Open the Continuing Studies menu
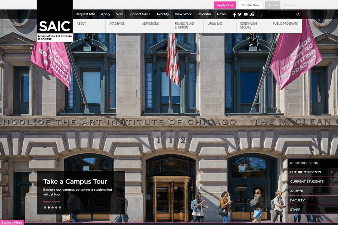Screen dimensions: 338x225 click(253, 26)
